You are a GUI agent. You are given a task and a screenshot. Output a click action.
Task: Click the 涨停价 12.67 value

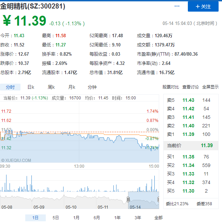[24, 54]
